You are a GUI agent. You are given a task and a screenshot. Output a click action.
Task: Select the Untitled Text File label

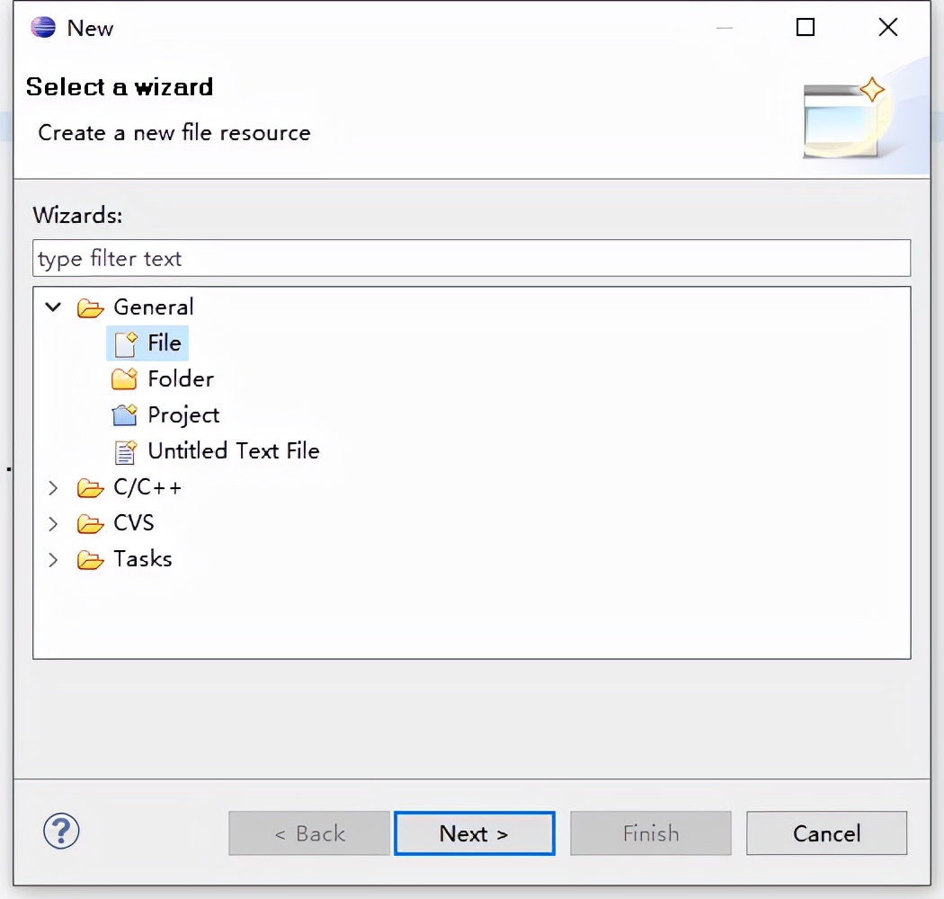(233, 451)
